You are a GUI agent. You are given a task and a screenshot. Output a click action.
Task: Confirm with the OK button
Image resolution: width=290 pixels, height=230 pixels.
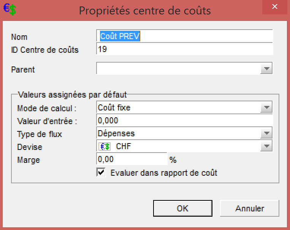182,208
